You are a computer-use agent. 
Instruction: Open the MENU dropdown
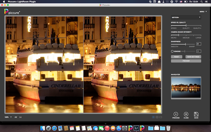click(x=202, y=12)
